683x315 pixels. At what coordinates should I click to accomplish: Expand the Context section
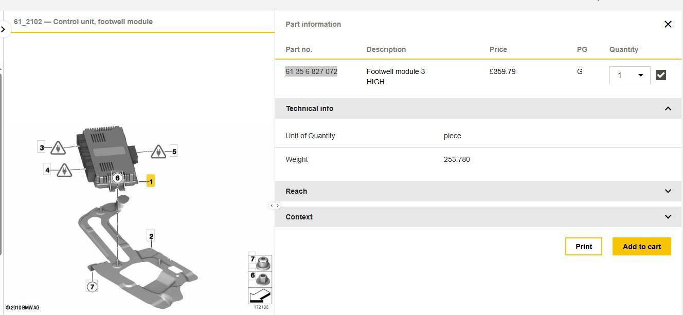[479, 217]
